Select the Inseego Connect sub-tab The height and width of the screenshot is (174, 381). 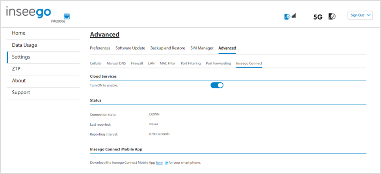[x=249, y=63]
